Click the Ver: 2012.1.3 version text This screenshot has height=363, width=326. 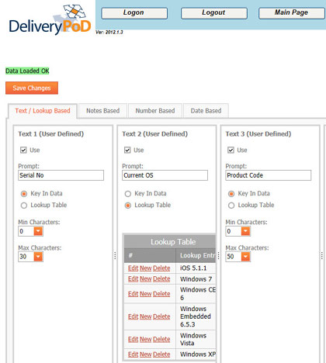coord(109,32)
